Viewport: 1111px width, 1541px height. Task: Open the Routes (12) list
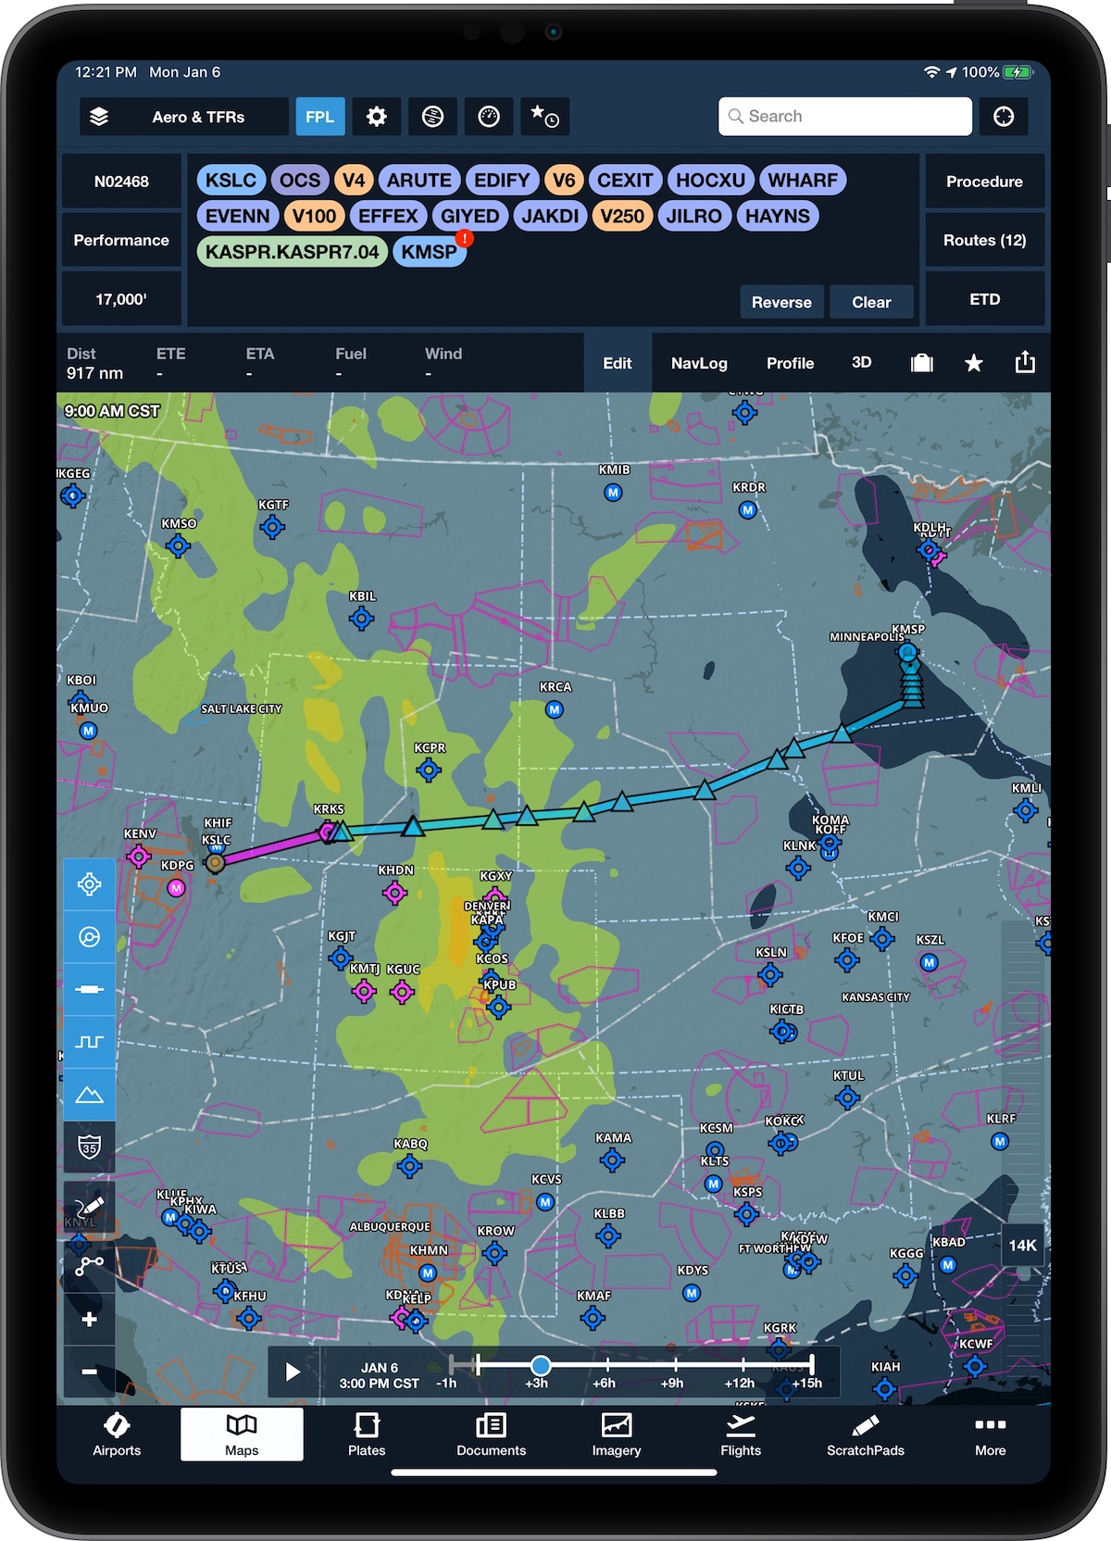[x=984, y=240]
